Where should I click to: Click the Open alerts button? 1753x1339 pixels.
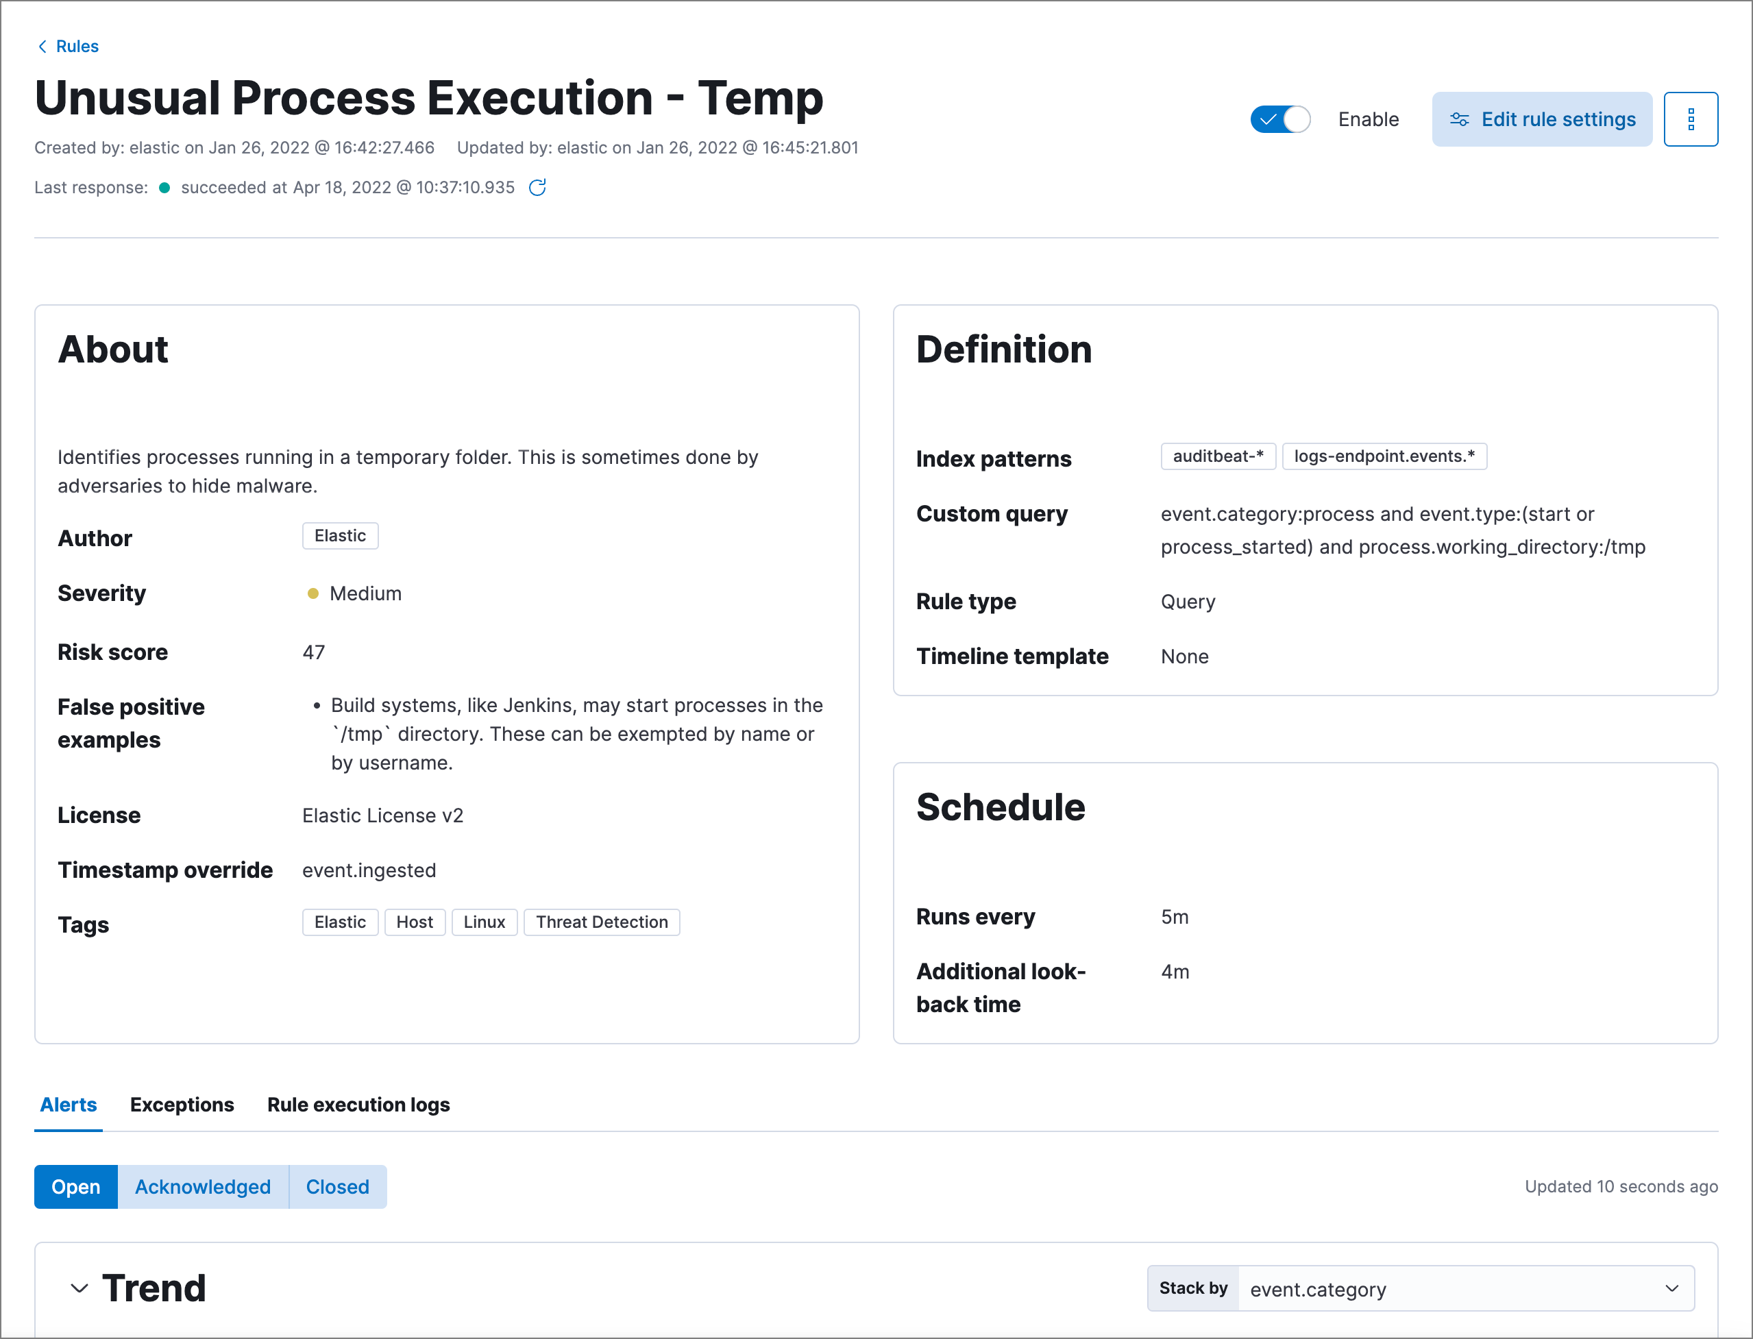click(75, 1186)
